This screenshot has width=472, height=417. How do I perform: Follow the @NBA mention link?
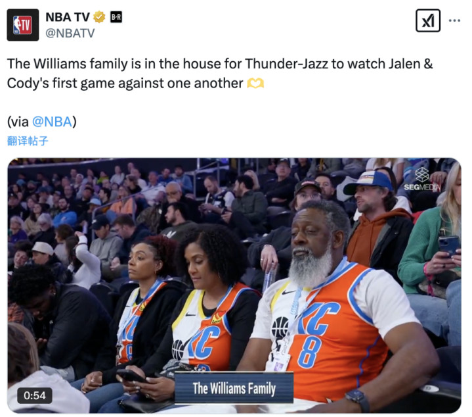52,122
